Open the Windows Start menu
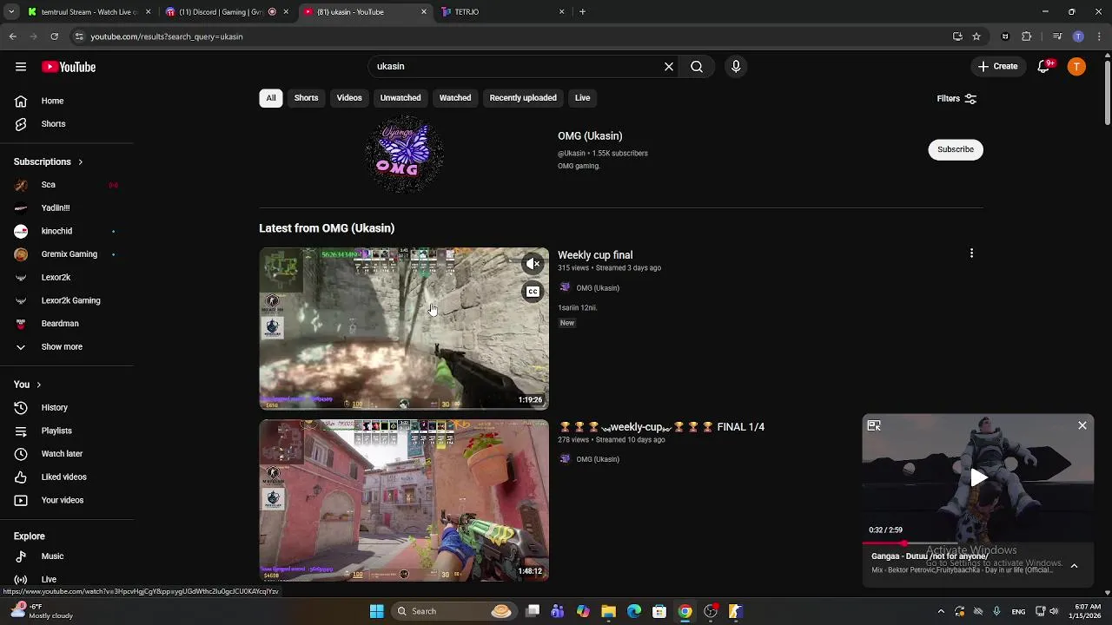Viewport: 1112px width, 625px height. point(377,611)
